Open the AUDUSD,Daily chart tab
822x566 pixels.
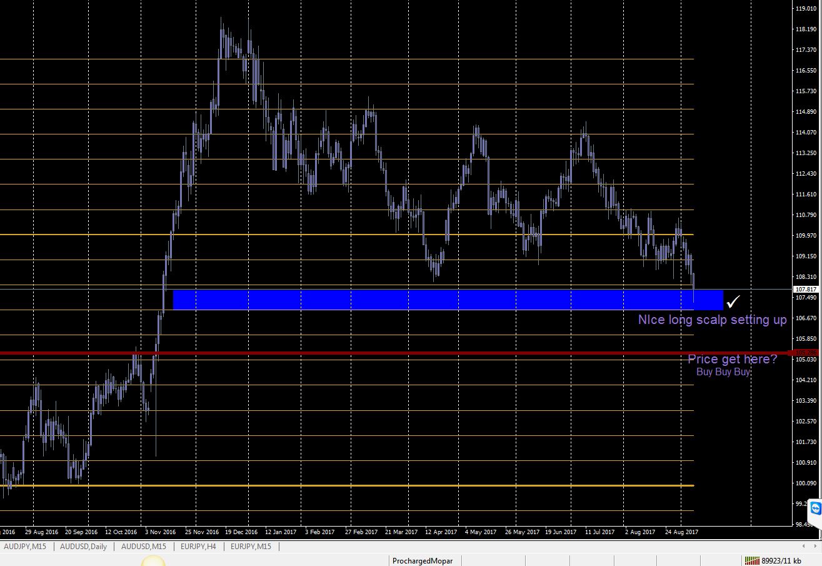(83, 546)
